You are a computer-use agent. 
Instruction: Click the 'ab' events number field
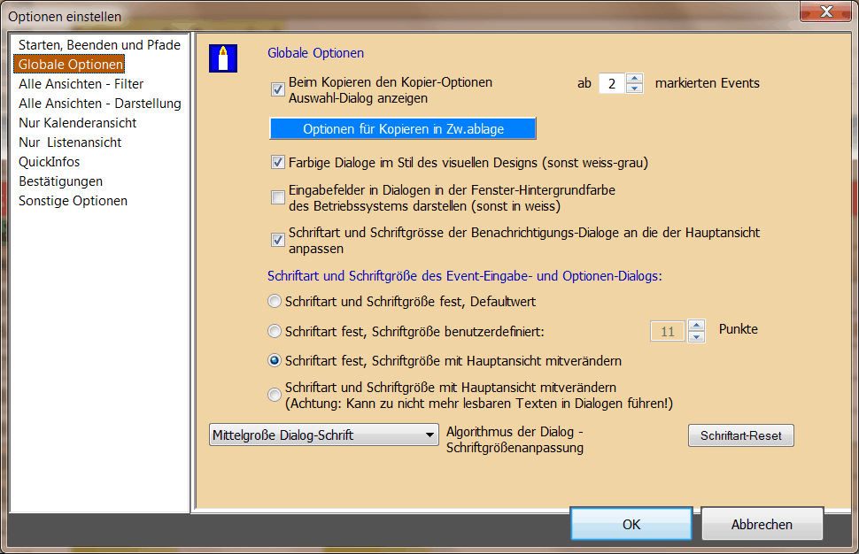pos(612,84)
